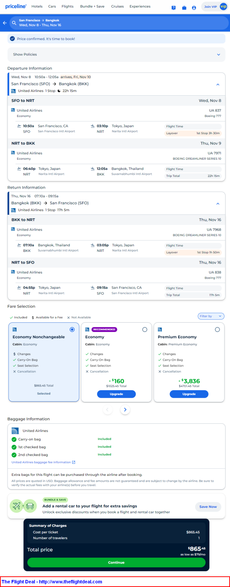Click the external link icon after baggage fee information
This screenshot has height=587, width=230.
pyautogui.click(x=73, y=462)
